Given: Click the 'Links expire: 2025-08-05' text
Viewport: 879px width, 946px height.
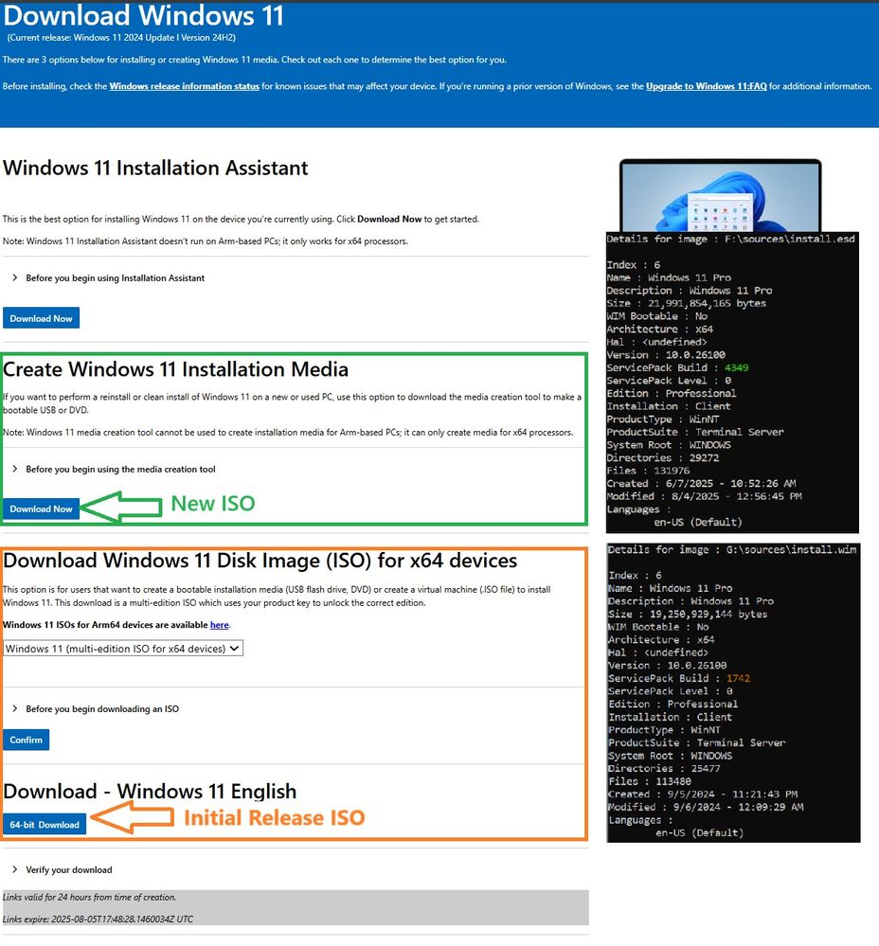Looking at the screenshot, I should point(98,919).
